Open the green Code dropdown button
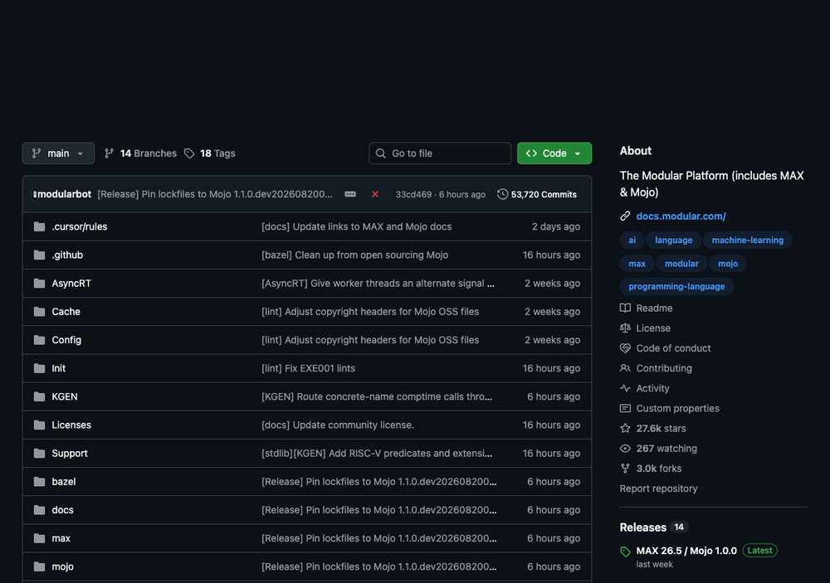The width and height of the screenshot is (830, 583). [x=554, y=153]
